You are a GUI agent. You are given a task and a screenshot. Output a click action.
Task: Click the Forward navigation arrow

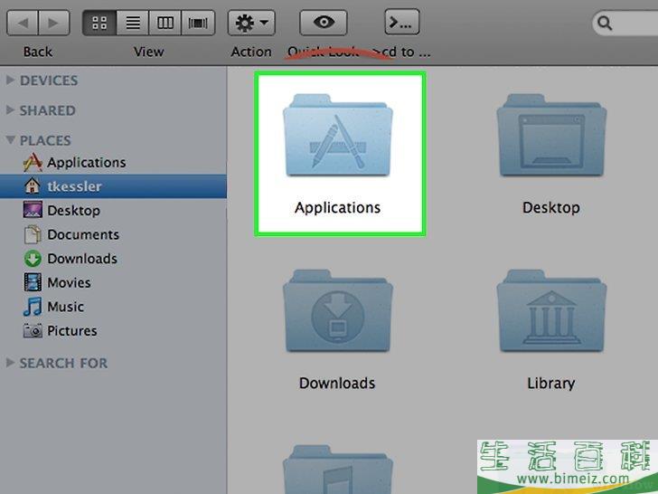point(53,22)
